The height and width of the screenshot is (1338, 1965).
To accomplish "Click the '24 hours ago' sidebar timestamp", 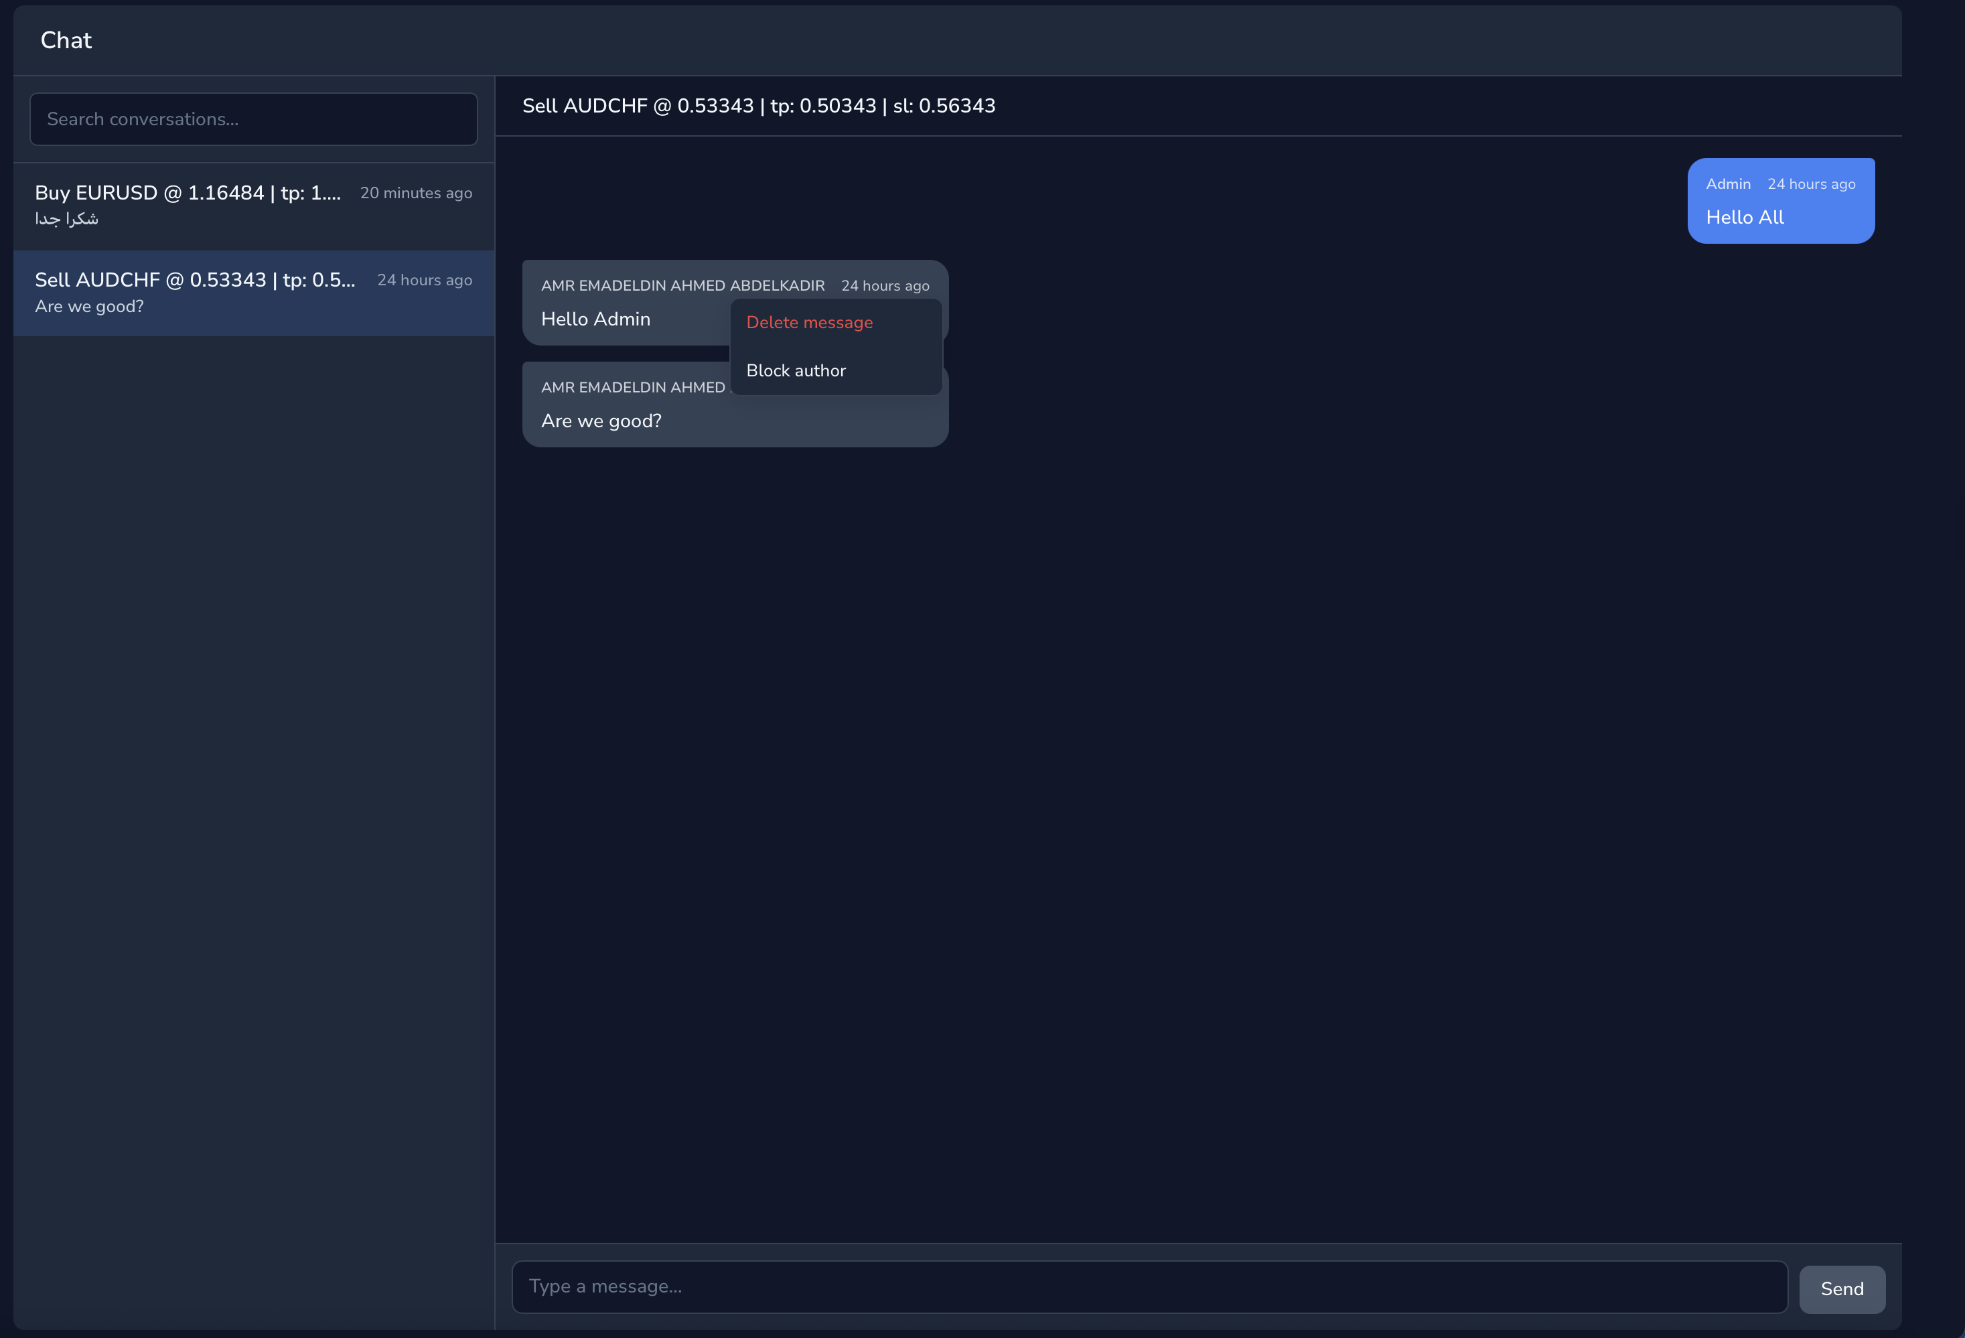I will pos(425,280).
